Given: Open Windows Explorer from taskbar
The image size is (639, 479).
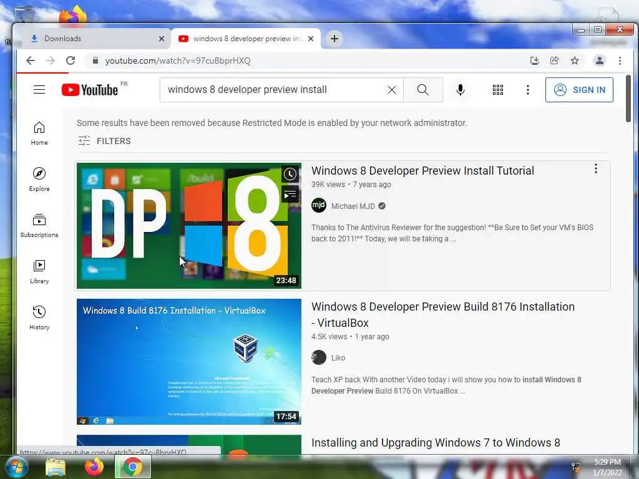Looking at the screenshot, I should [56, 467].
